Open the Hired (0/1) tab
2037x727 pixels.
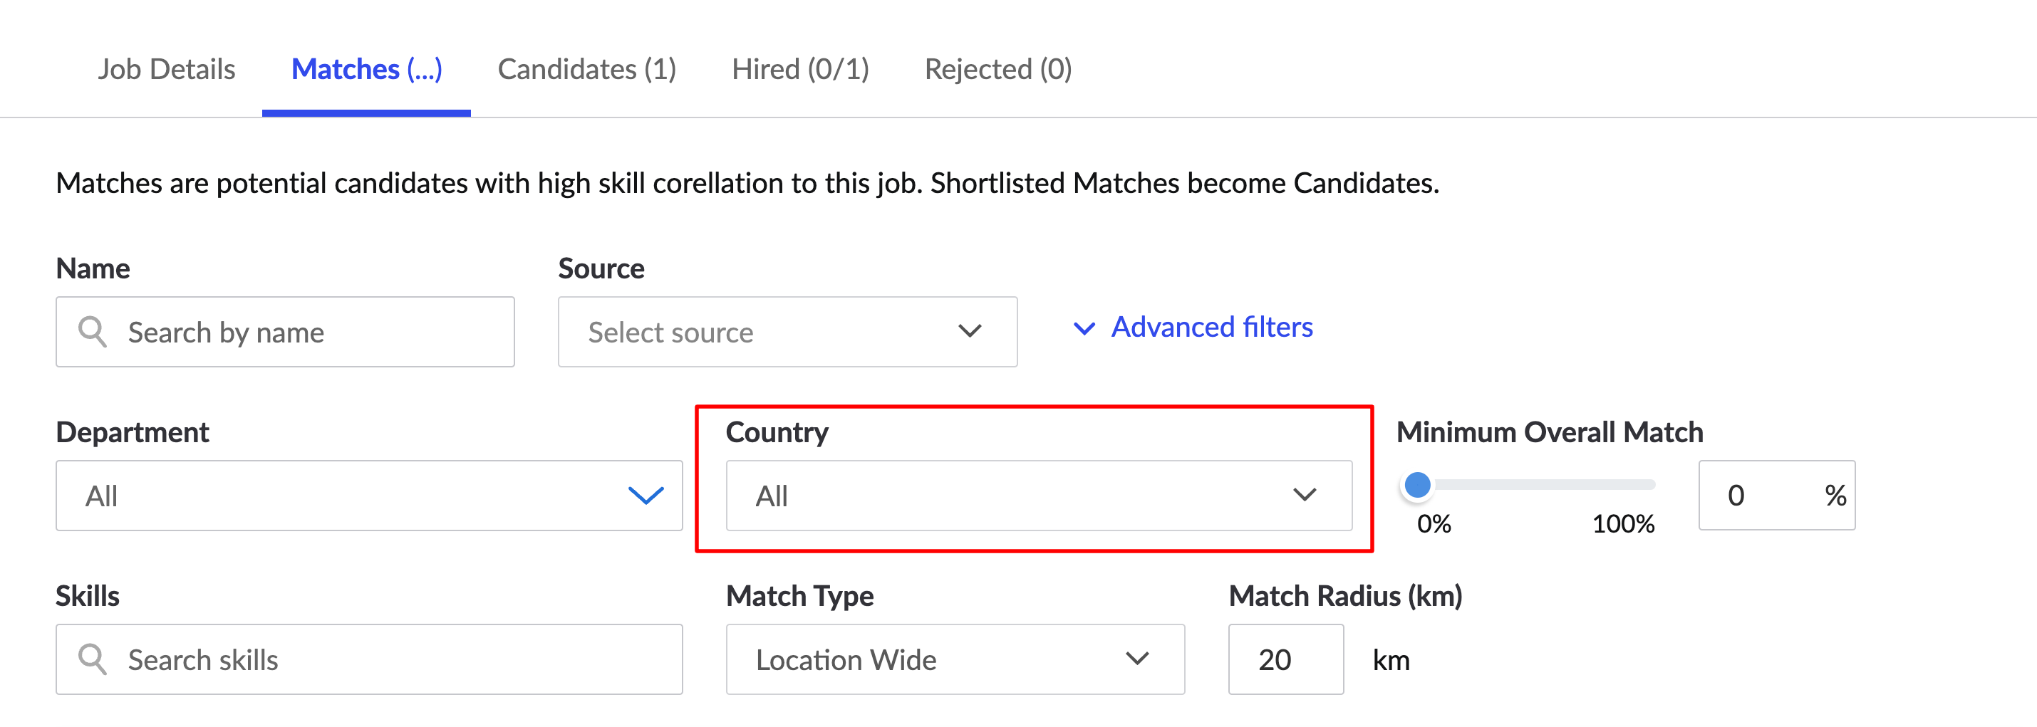pos(800,70)
